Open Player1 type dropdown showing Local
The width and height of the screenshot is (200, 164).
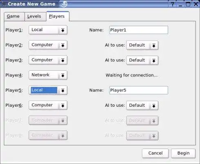click(48, 30)
